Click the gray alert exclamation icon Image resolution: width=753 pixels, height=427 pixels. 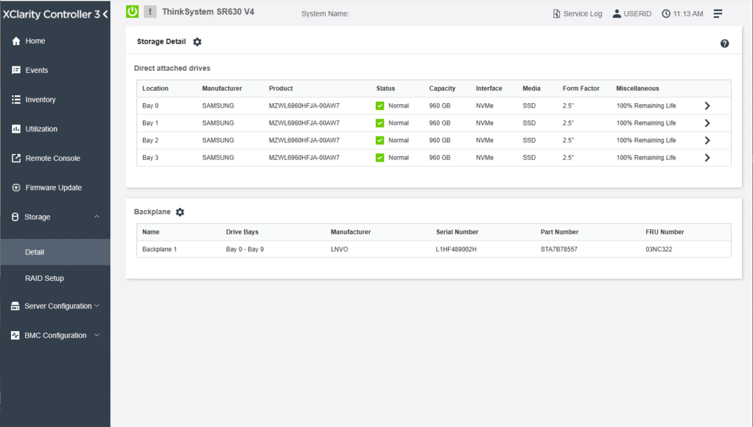[x=150, y=12]
